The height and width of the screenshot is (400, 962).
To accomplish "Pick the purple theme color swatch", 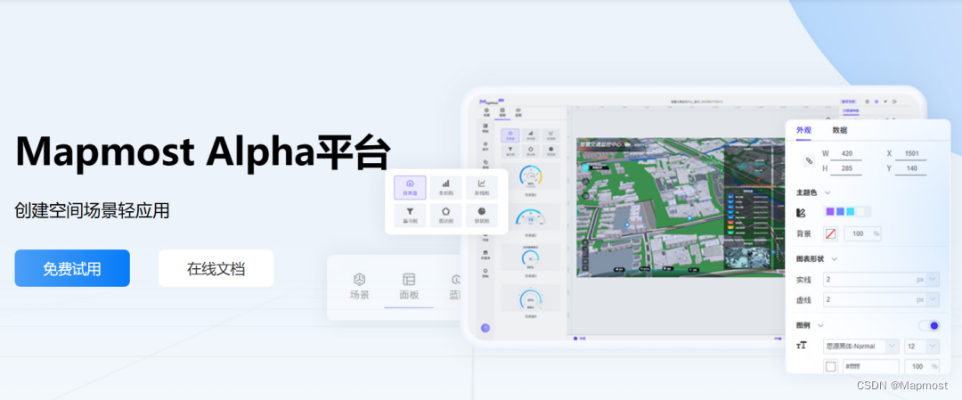I will (830, 212).
